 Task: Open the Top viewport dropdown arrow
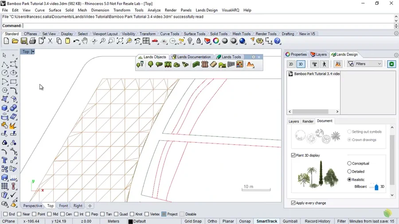33,51
